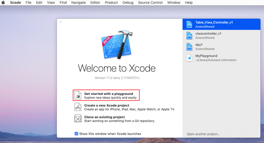Image resolution: width=264 pixels, height=143 pixels.
Task: Click the Table_View_Controller_v1 project icon
Action: pyautogui.click(x=189, y=24)
